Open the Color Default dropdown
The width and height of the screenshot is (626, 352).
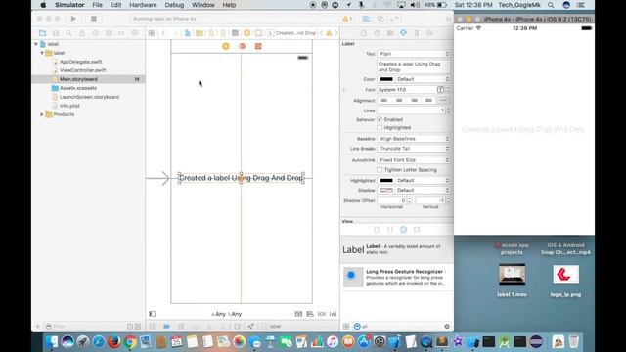click(423, 79)
